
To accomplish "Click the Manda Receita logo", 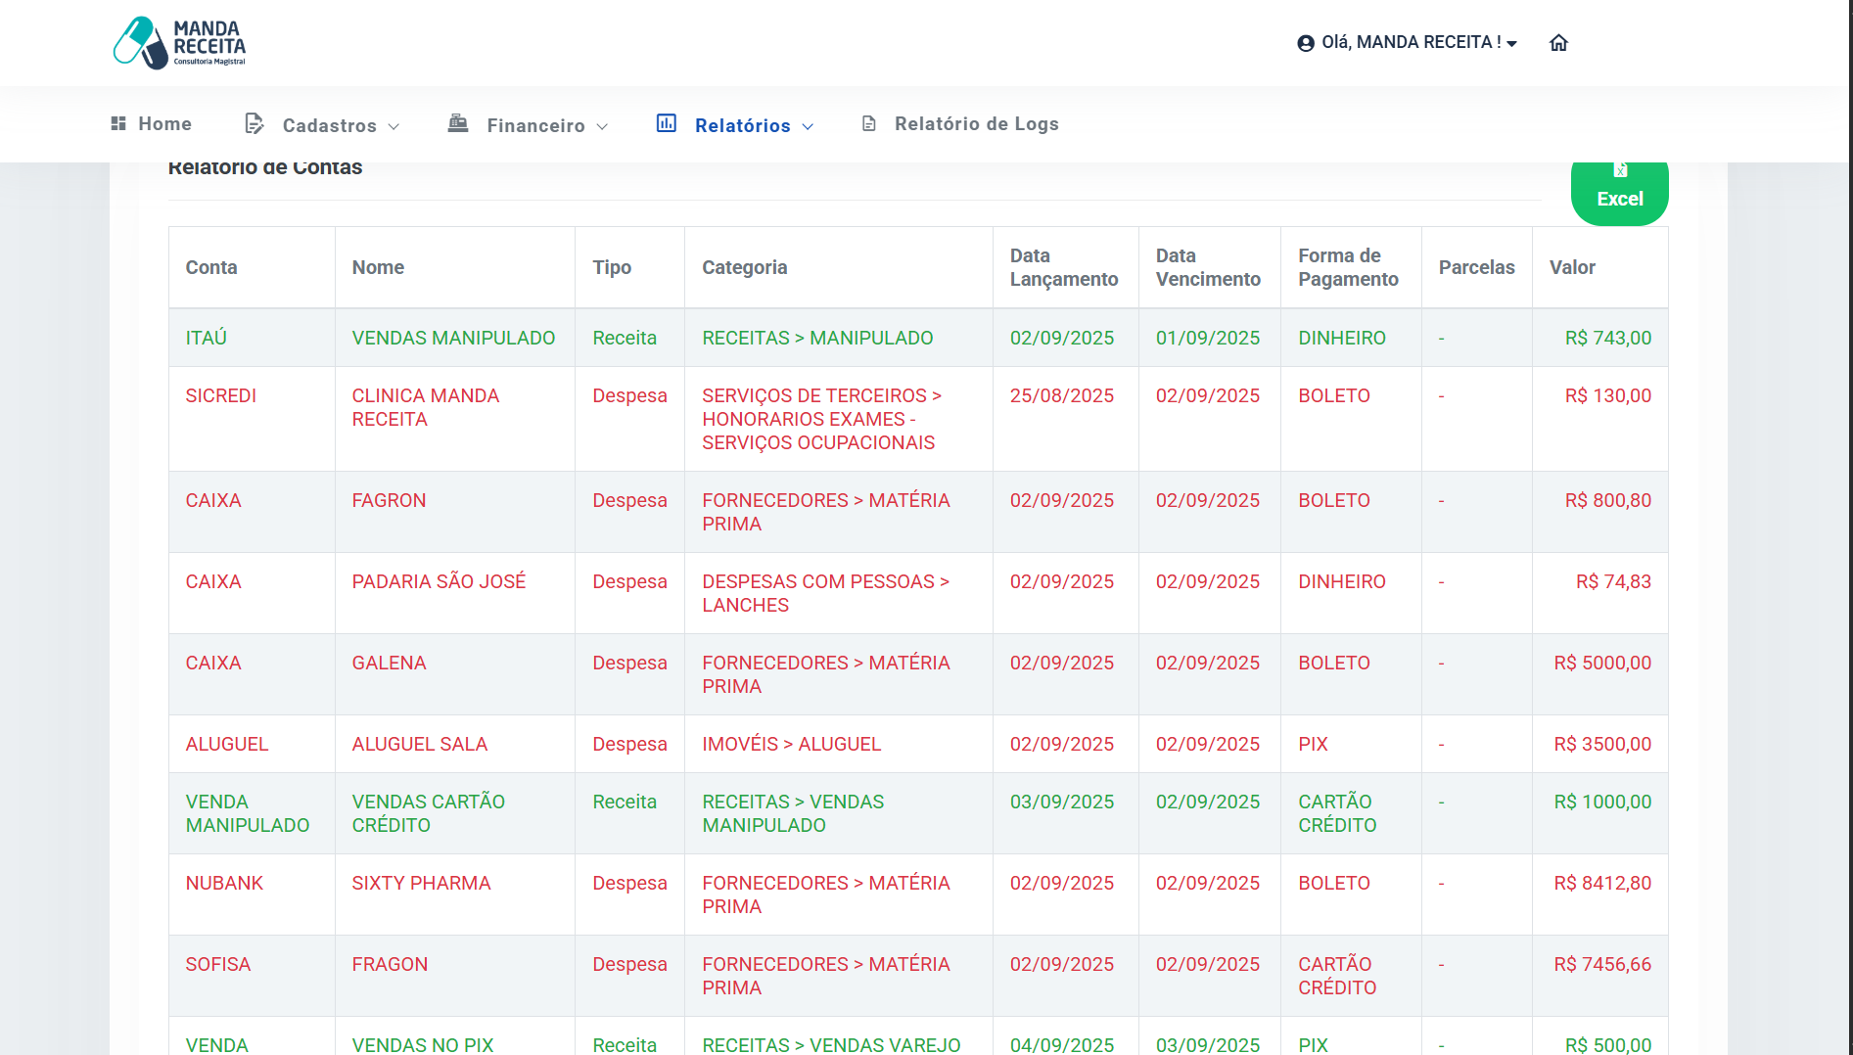I will point(179,43).
